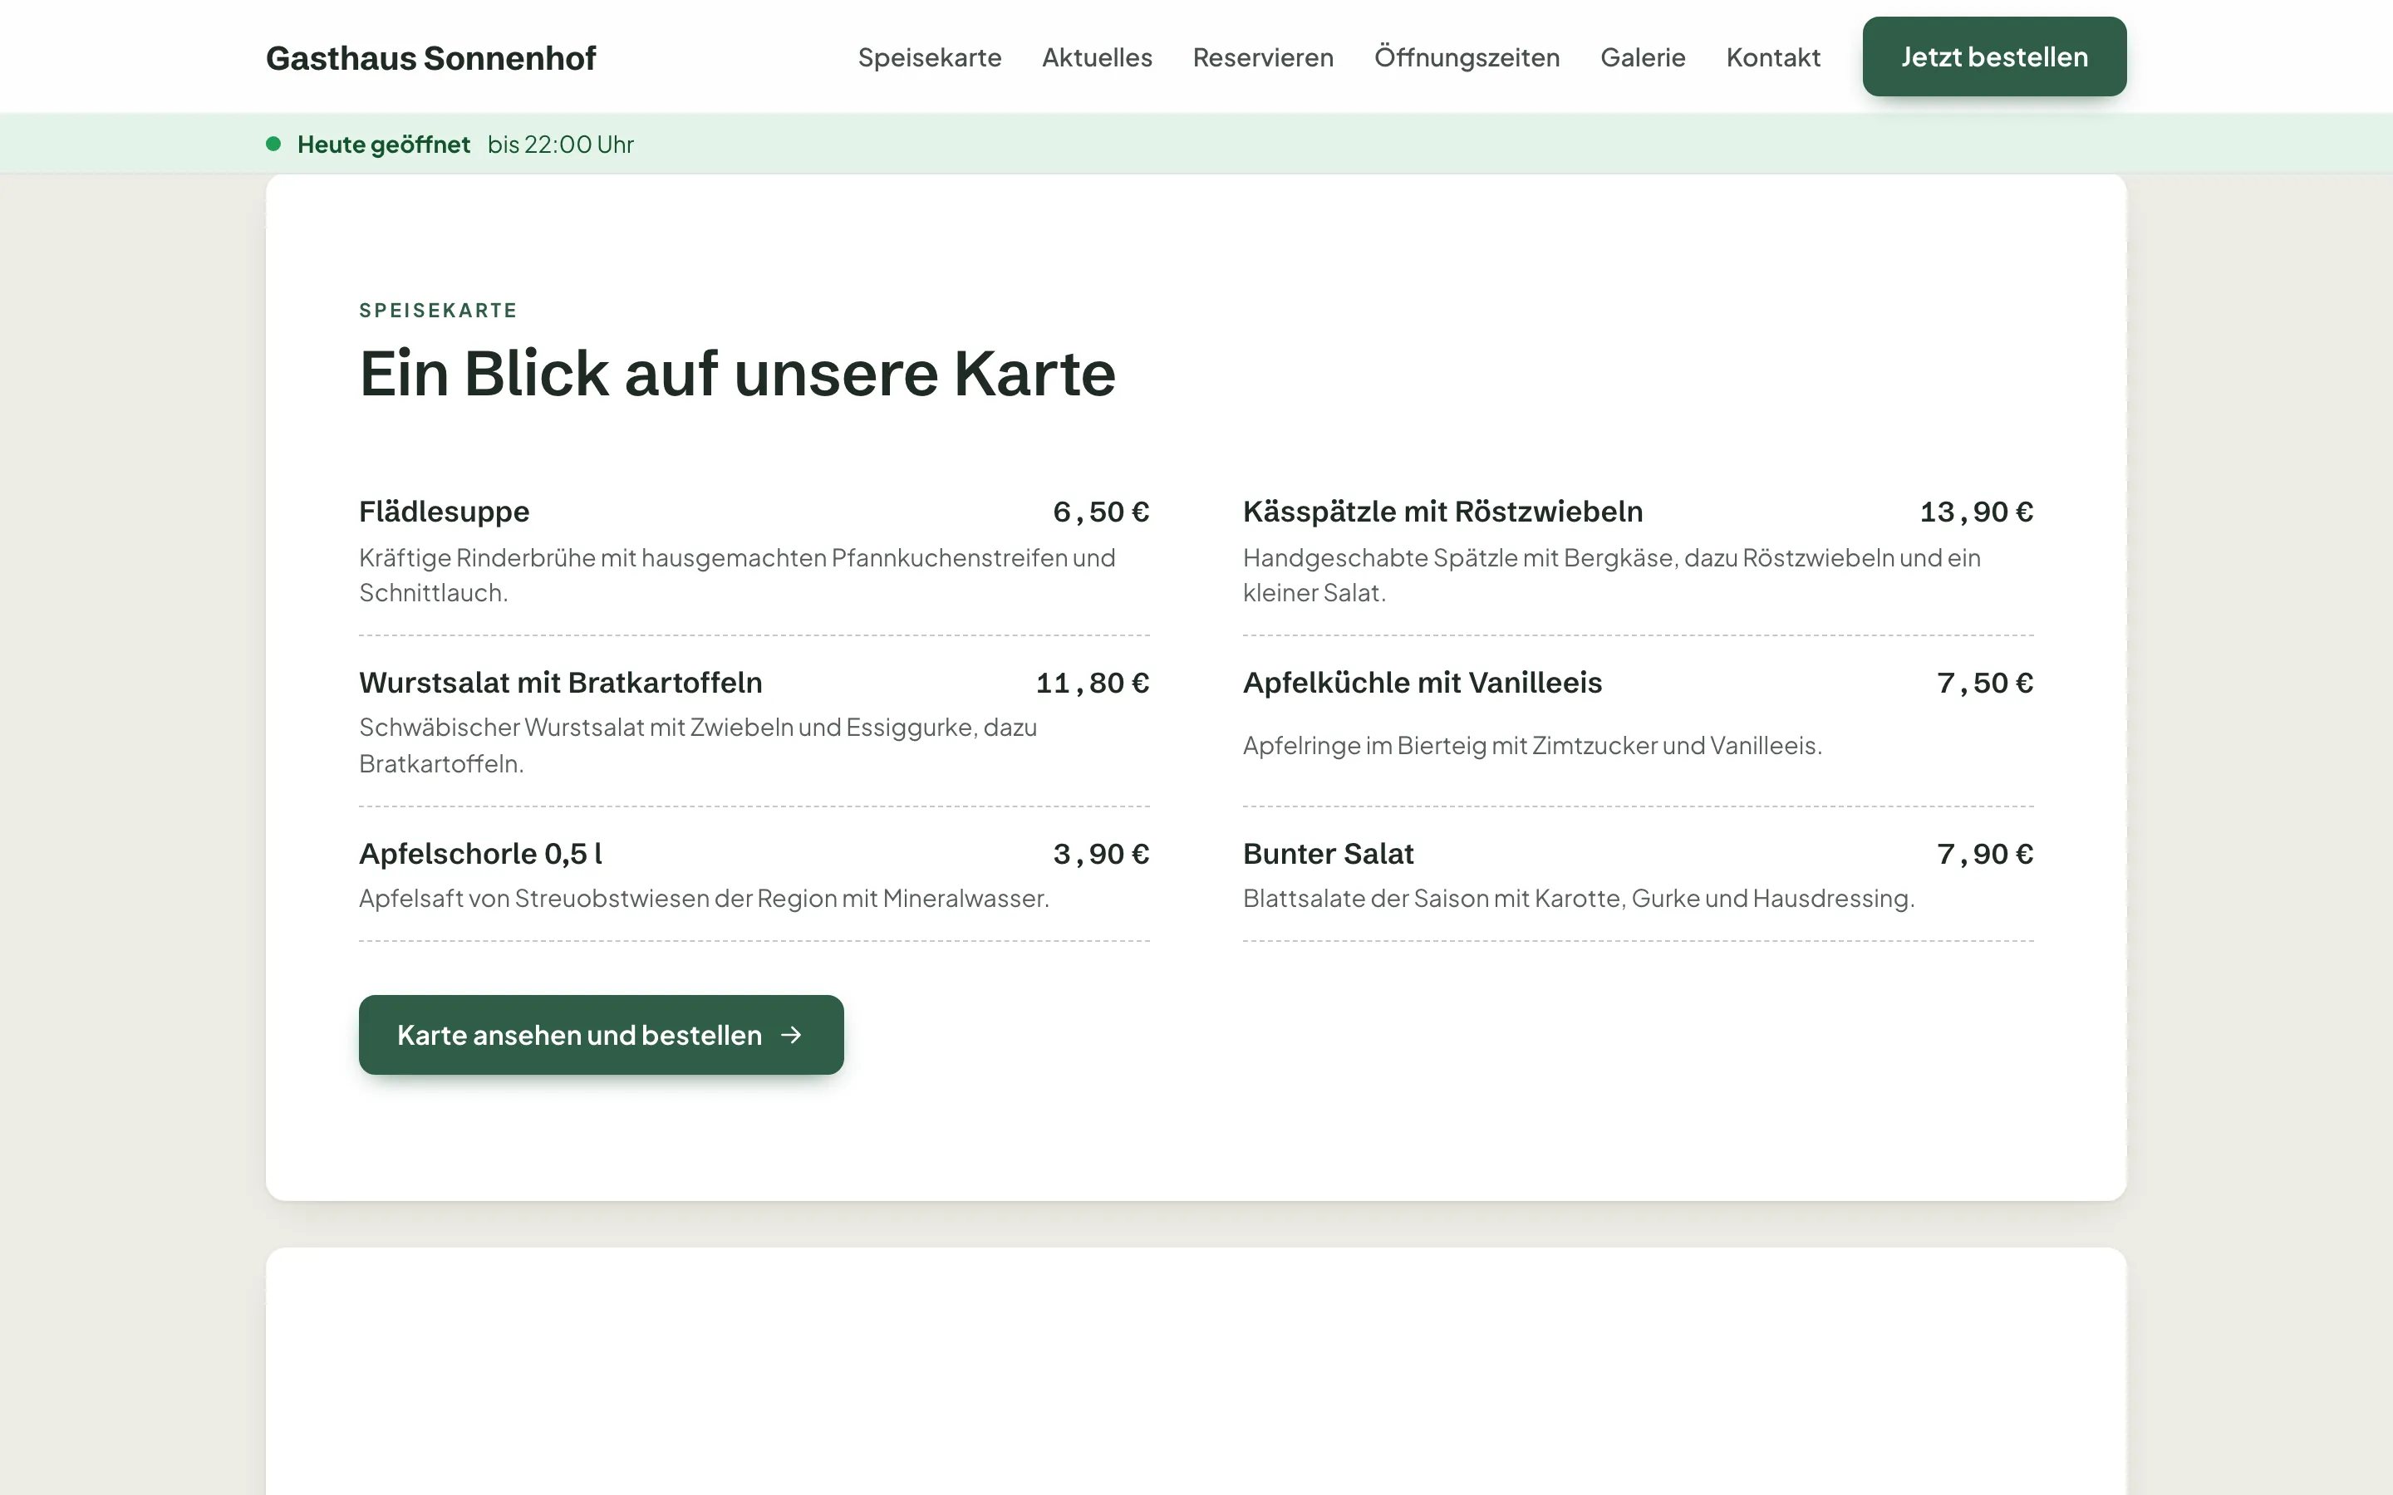This screenshot has width=2393, height=1495.
Task: Click the Jetzt bestellen button
Action: (x=1994, y=56)
